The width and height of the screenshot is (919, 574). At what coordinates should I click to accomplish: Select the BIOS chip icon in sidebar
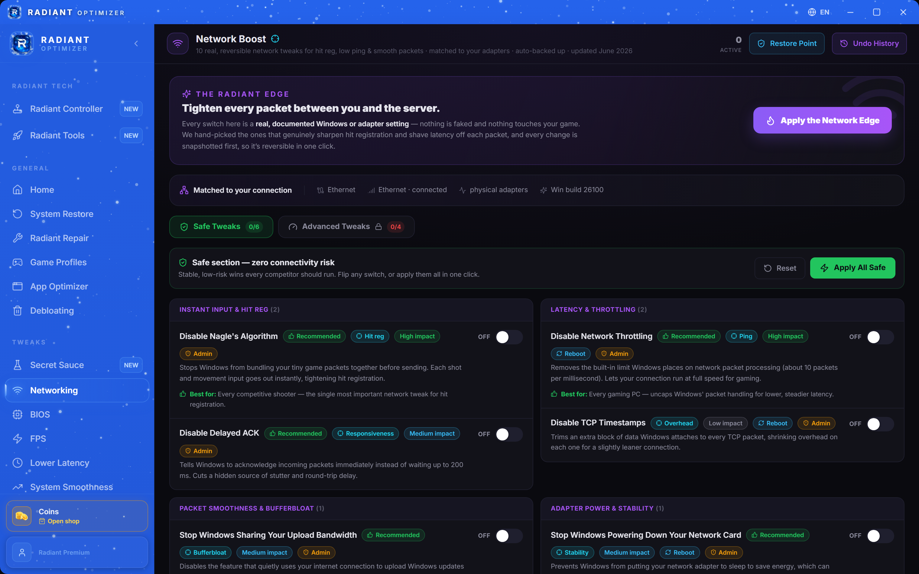pos(18,414)
